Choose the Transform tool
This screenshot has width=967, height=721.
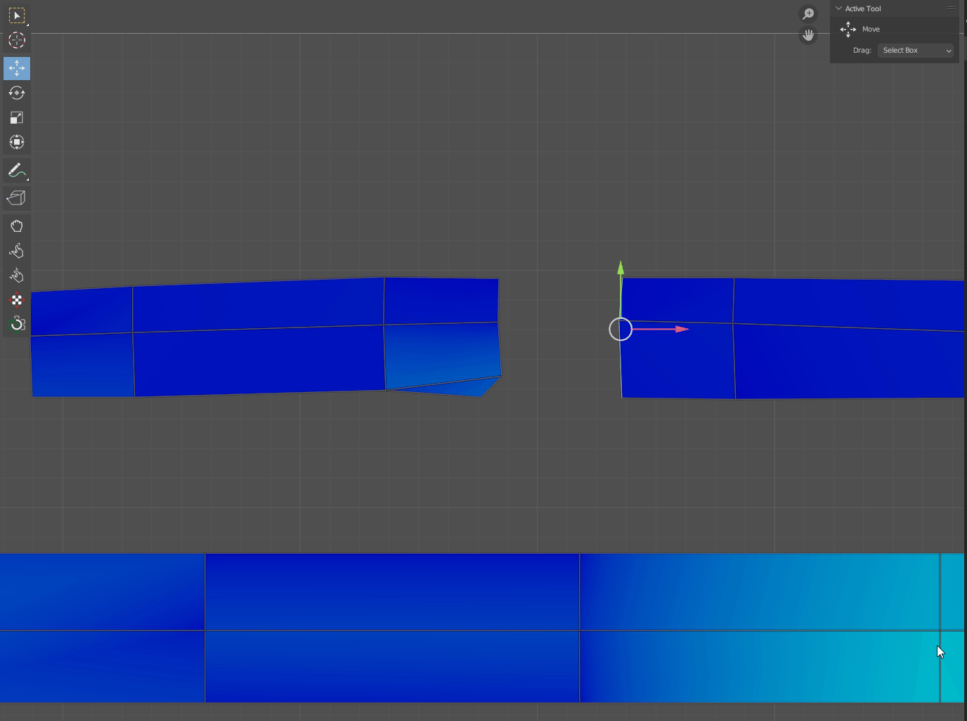tap(17, 142)
